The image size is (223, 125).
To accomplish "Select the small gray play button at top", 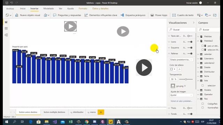I will pyautogui.click(x=70, y=26).
